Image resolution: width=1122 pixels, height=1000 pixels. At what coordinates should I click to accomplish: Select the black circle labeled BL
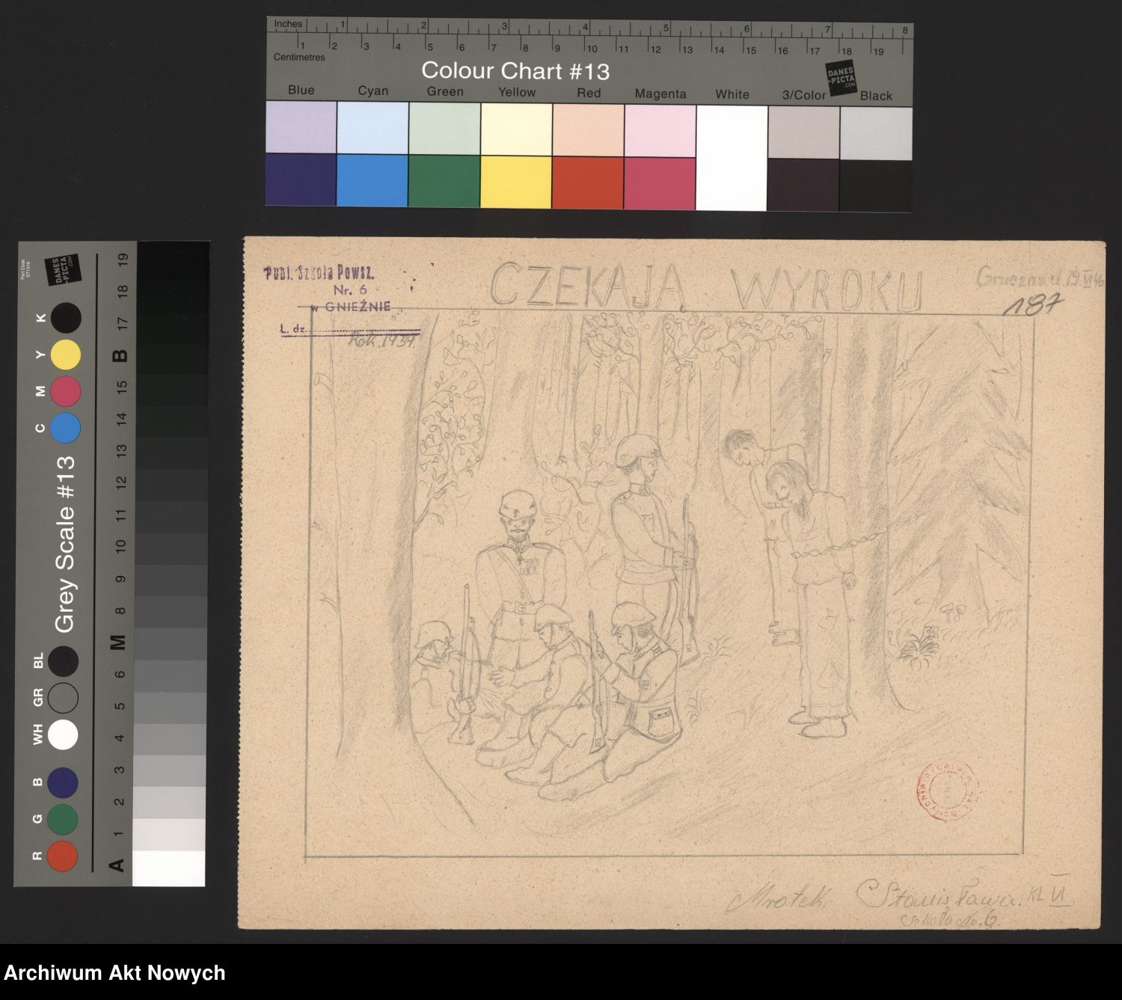point(64,661)
